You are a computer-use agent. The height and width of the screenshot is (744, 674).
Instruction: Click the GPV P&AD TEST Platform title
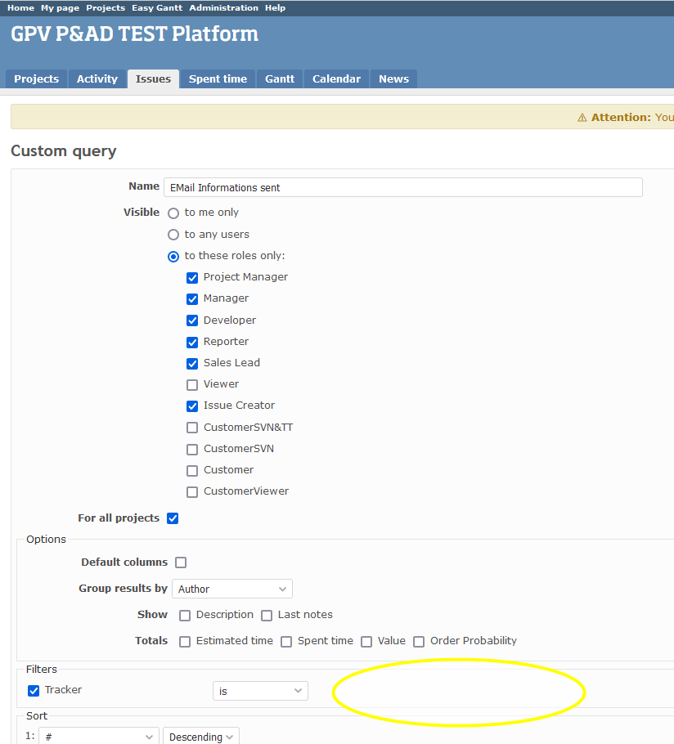click(135, 34)
